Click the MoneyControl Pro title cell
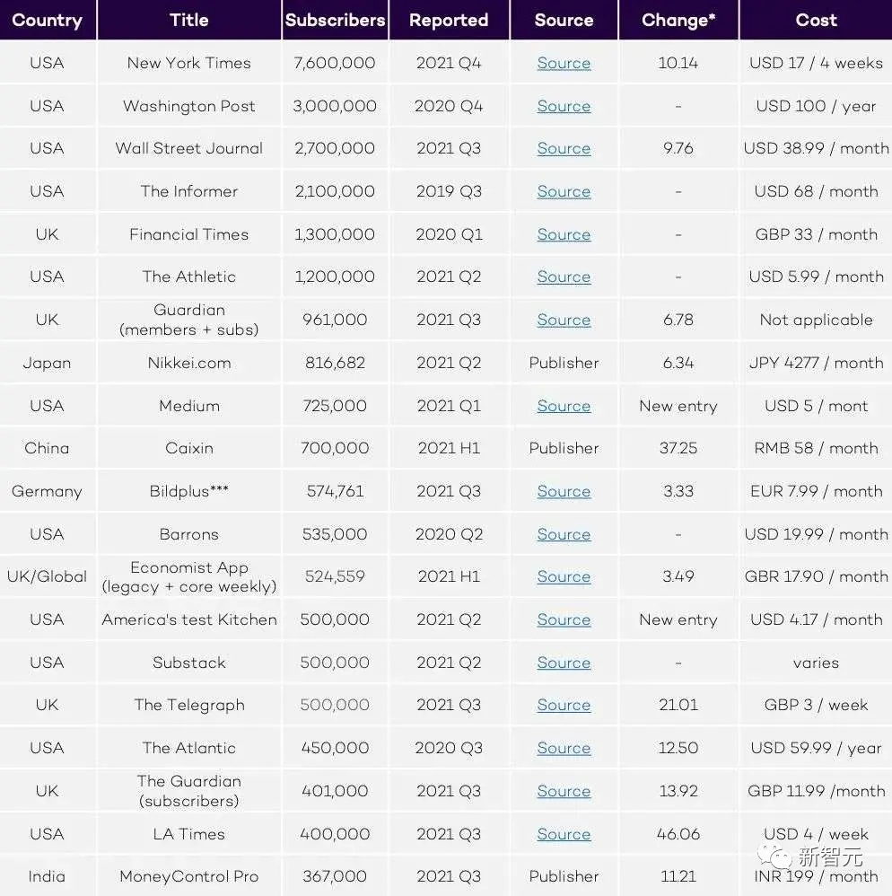This screenshot has width=892, height=896. point(188,876)
